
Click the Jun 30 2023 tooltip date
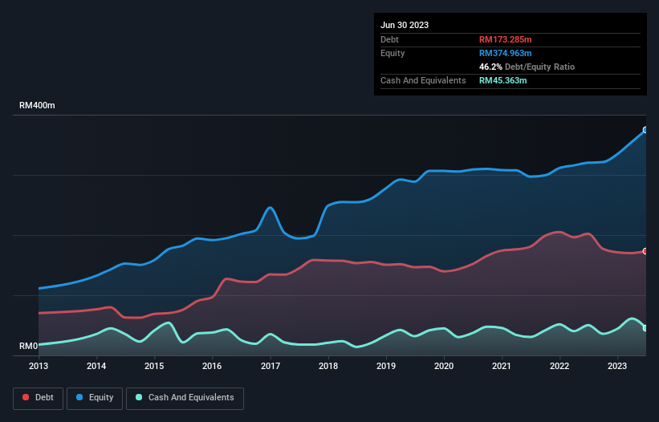[405, 25]
